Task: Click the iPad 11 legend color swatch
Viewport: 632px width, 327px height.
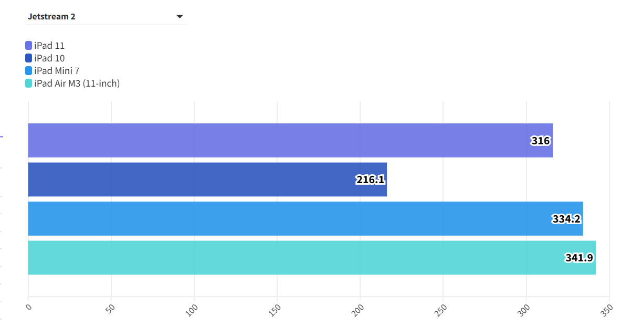Action: tap(29, 46)
